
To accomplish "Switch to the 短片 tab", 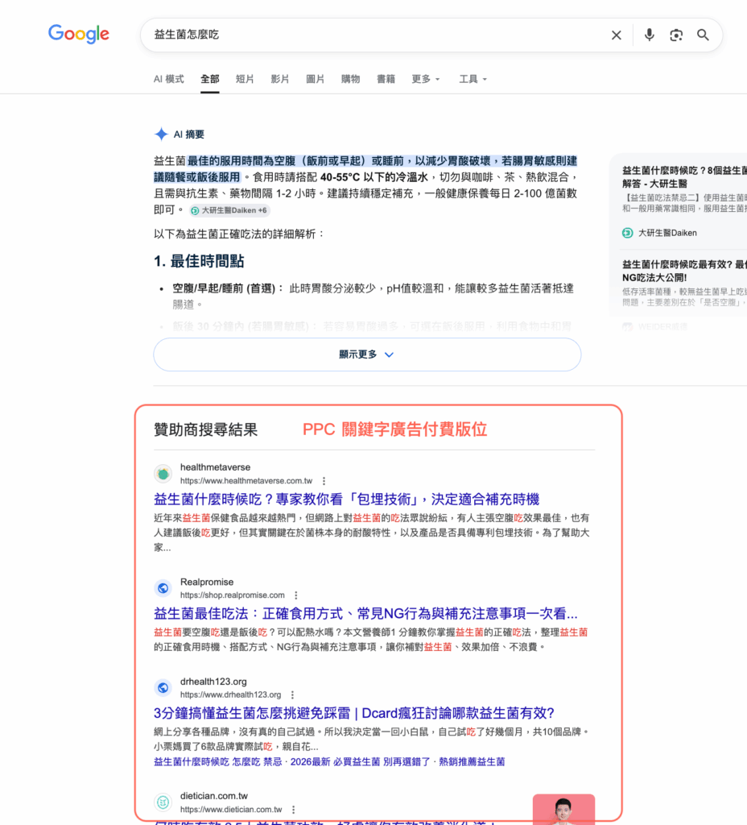I will [245, 79].
